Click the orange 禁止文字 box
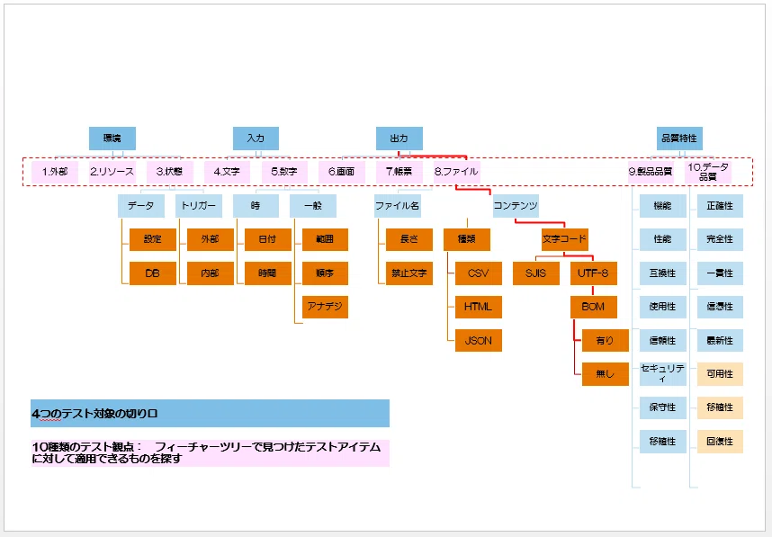772x537 pixels. [x=409, y=273]
